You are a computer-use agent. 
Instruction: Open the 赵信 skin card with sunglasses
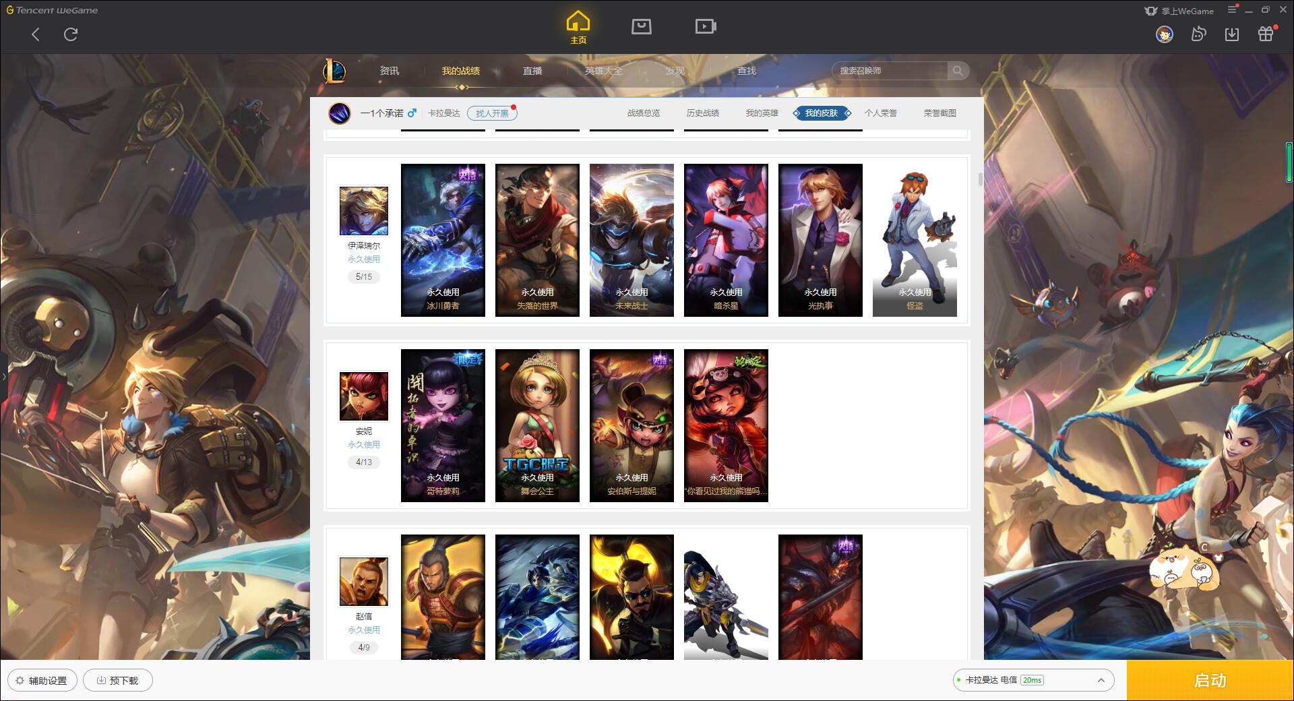point(631,597)
